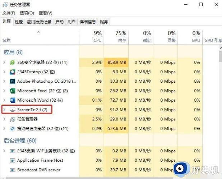Click the 任务管理器 process row icon
This screenshot has height=179, width=222.
coord(12,119)
